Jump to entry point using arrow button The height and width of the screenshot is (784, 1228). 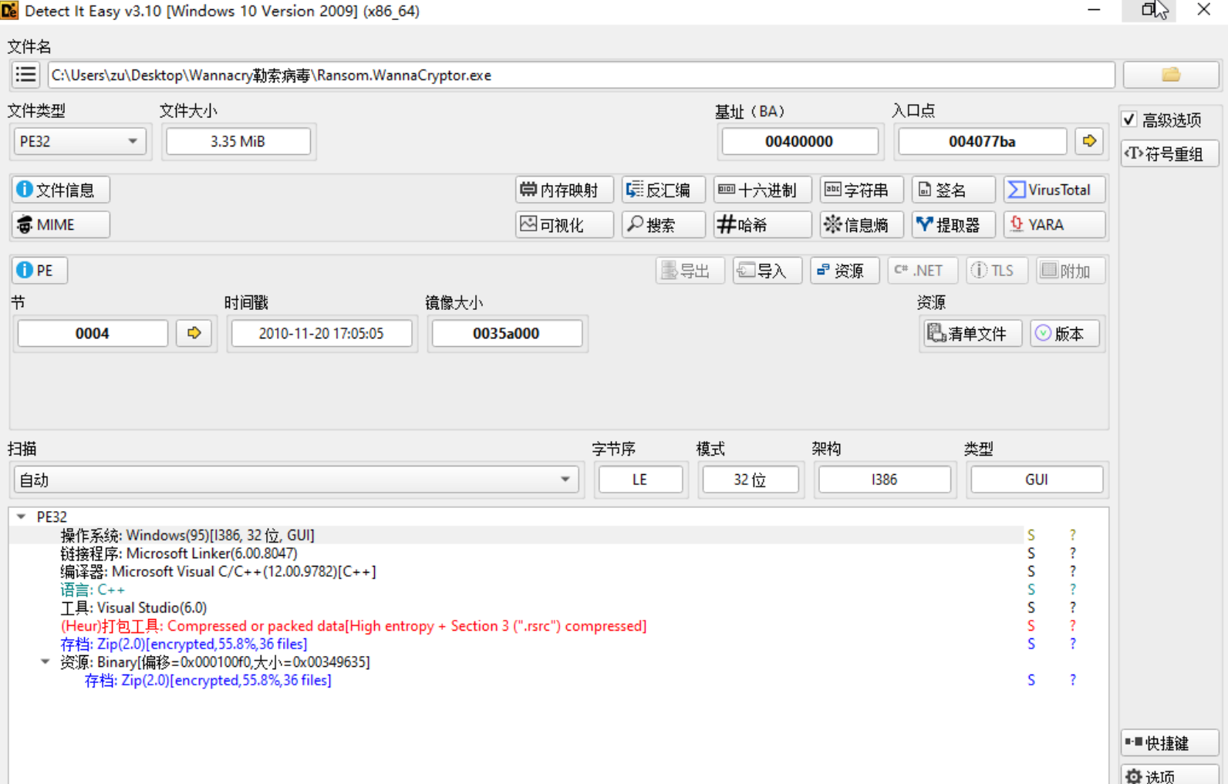pyautogui.click(x=1089, y=141)
